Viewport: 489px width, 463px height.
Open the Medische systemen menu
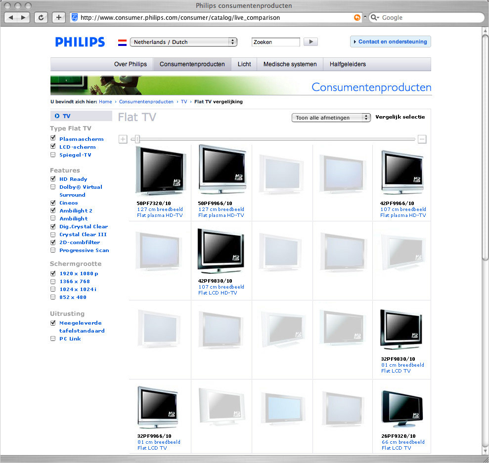[x=290, y=64]
